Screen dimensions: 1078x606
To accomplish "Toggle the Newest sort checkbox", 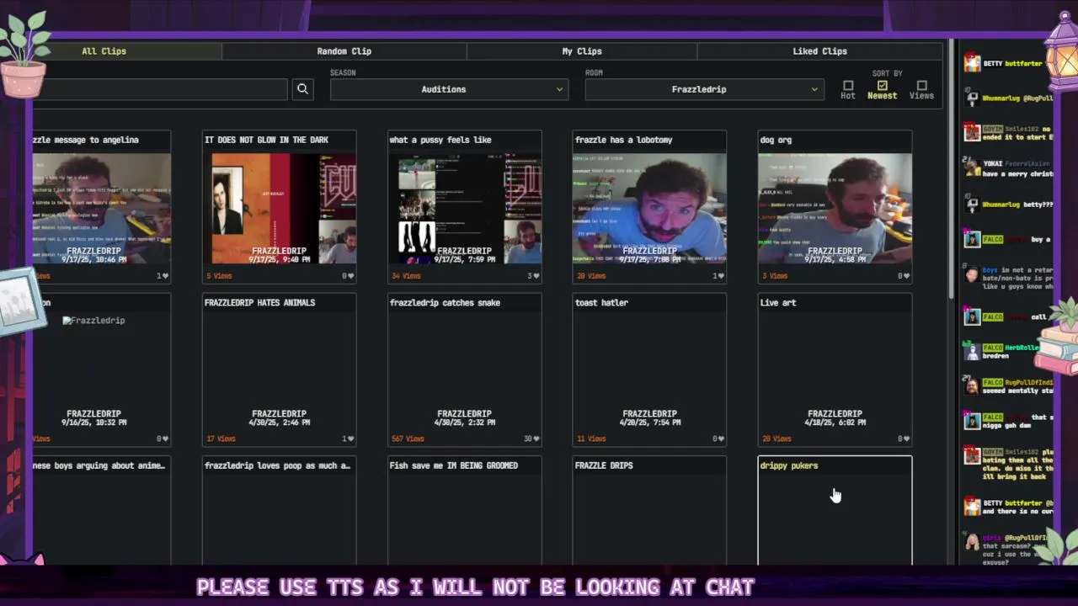I will pyautogui.click(x=882, y=86).
